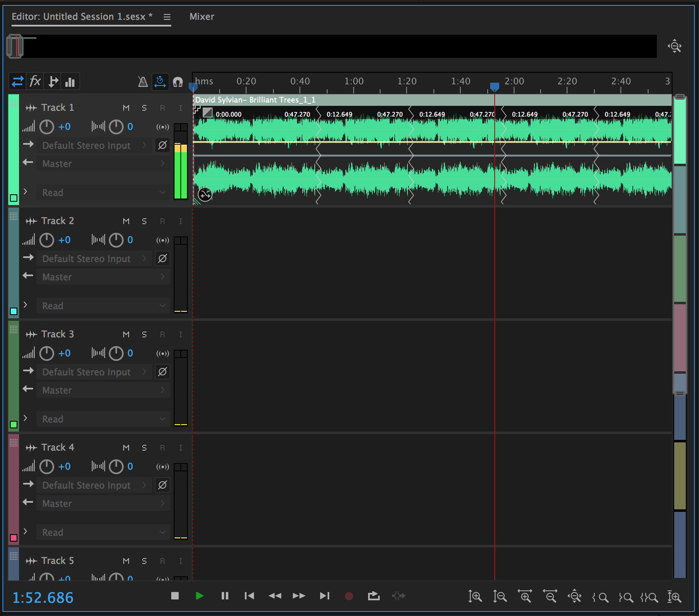Click the Record button
This screenshot has width=699, height=616.
pyautogui.click(x=349, y=596)
